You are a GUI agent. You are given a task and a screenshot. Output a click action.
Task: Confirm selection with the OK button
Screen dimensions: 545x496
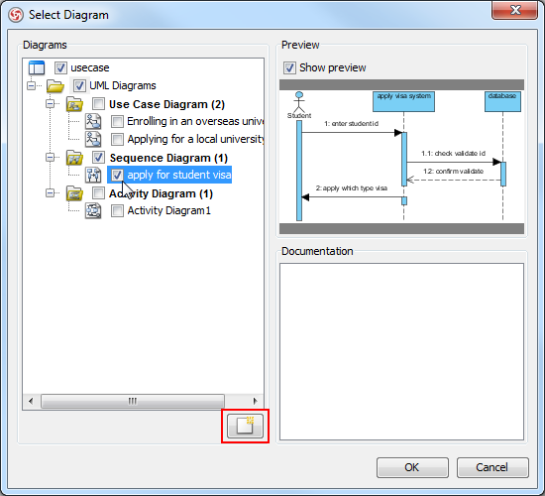(x=412, y=467)
